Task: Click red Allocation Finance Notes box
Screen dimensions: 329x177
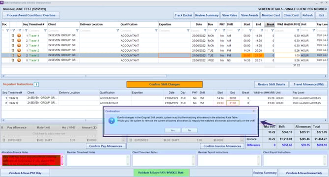Action: (31, 160)
